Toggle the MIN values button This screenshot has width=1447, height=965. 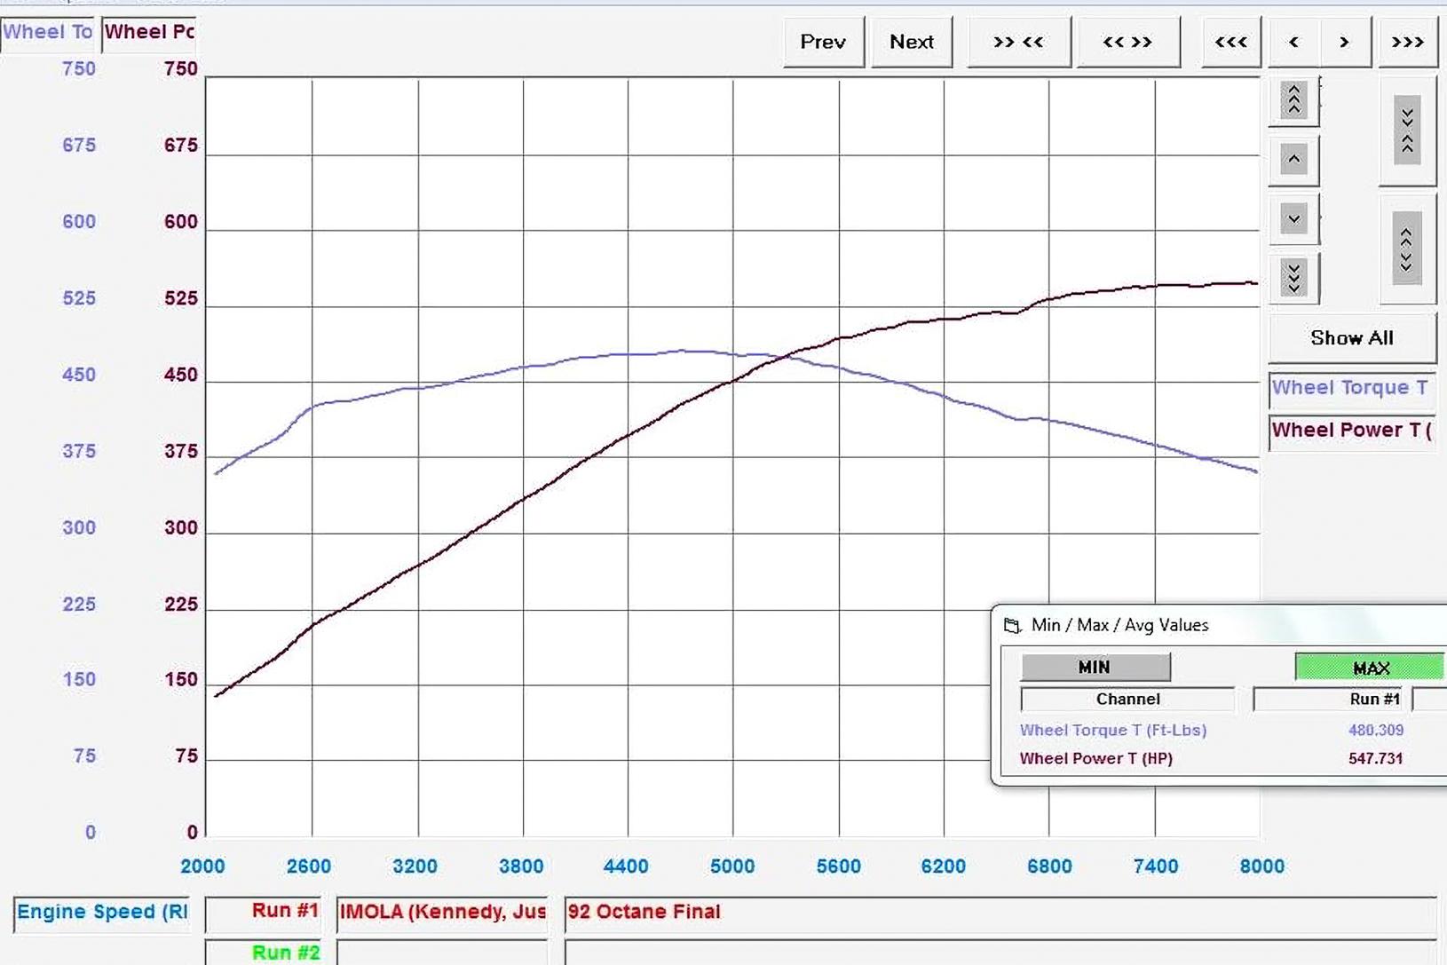1095,667
